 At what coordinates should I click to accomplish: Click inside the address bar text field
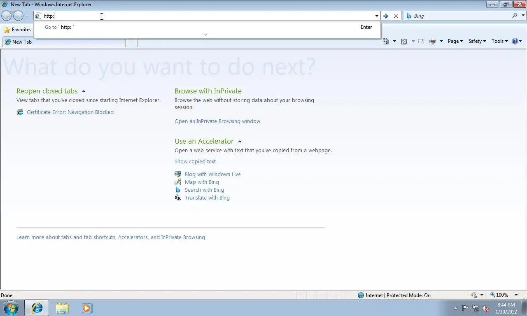(208, 16)
